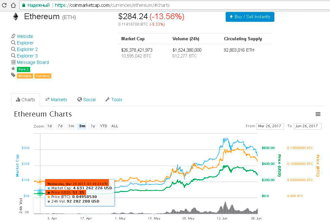Switch to the Markets tab
The height and width of the screenshot is (223, 330).
[56, 100]
